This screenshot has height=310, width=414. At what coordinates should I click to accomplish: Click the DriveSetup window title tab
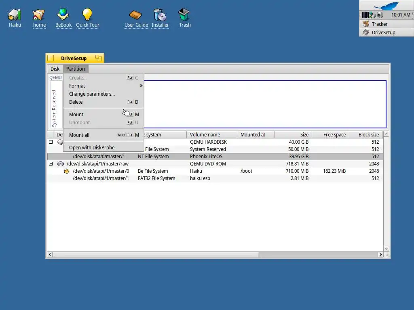pos(74,58)
